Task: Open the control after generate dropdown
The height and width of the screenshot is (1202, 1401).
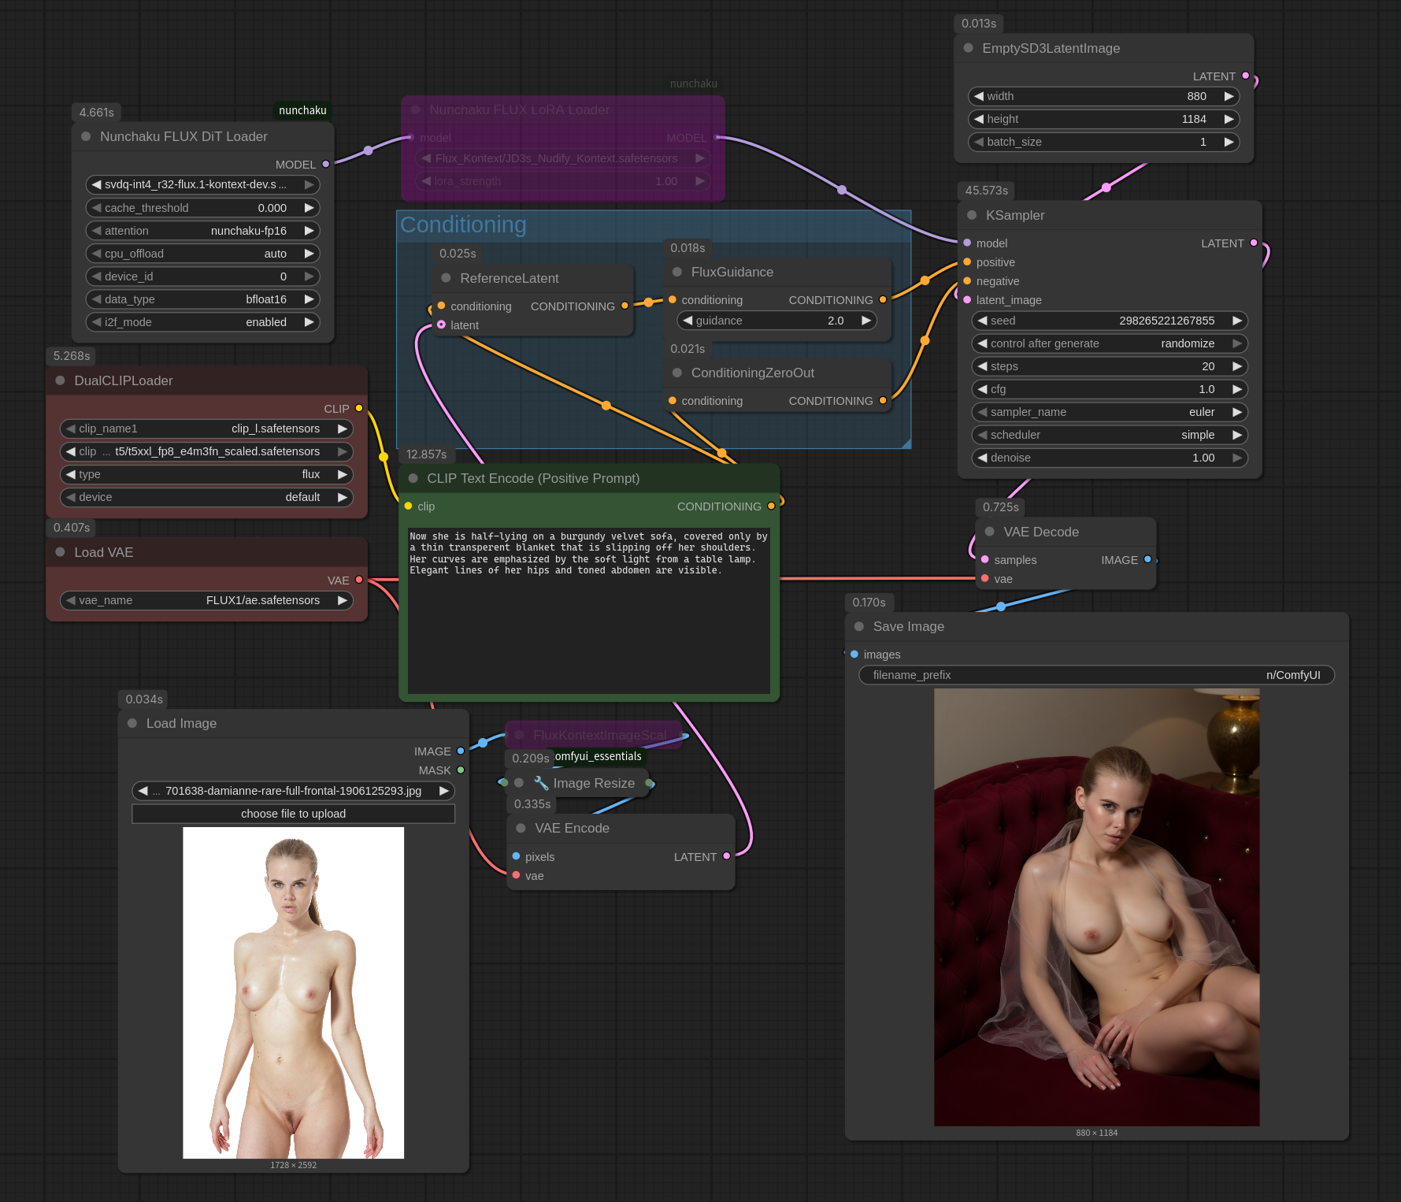Action: coord(1110,343)
